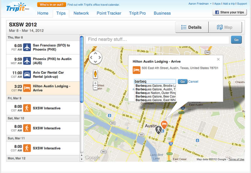The width and height of the screenshot is (251, 173).
Task: Click the SXSW 2012 trip title
Action: 23,25
